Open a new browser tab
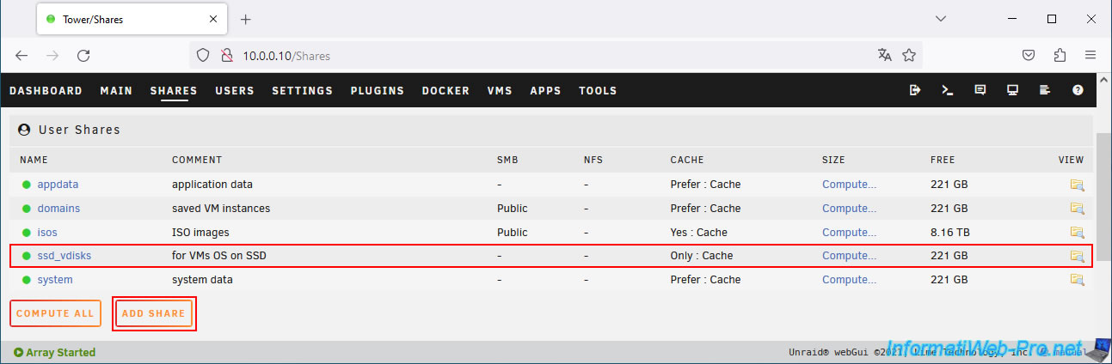 tap(245, 19)
